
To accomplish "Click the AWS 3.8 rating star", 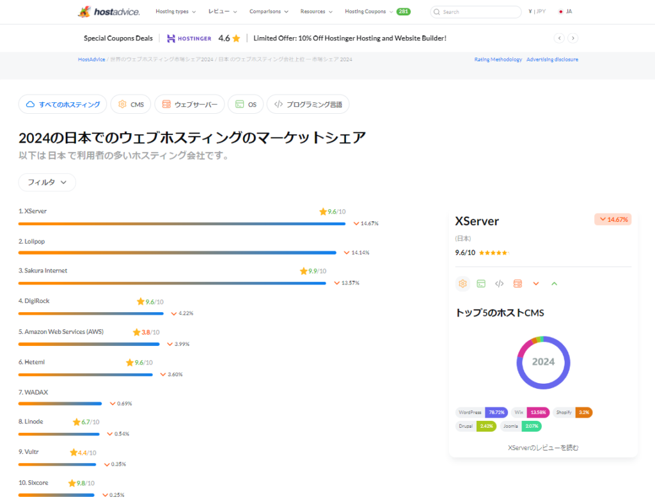I will pos(137,332).
